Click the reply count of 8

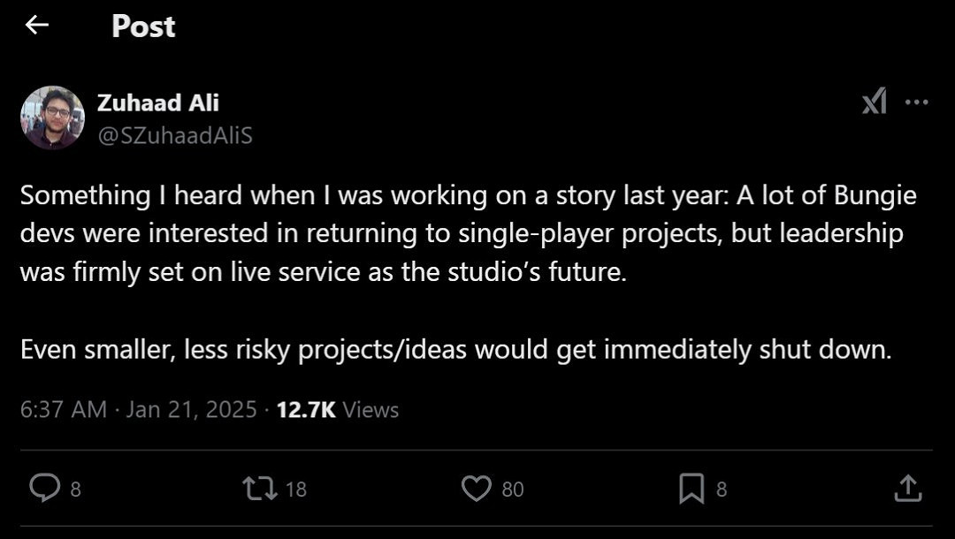click(x=75, y=489)
